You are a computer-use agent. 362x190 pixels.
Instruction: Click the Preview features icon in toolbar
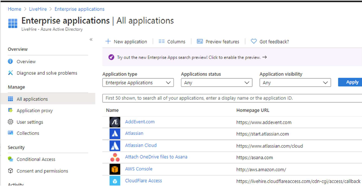pos(200,42)
